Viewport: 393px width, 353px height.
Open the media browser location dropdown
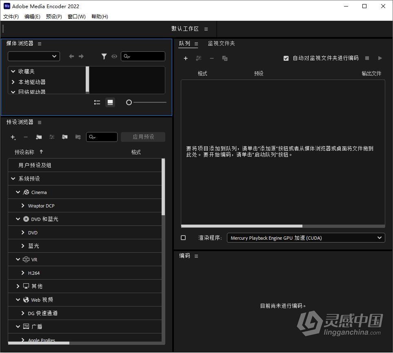tap(34, 56)
